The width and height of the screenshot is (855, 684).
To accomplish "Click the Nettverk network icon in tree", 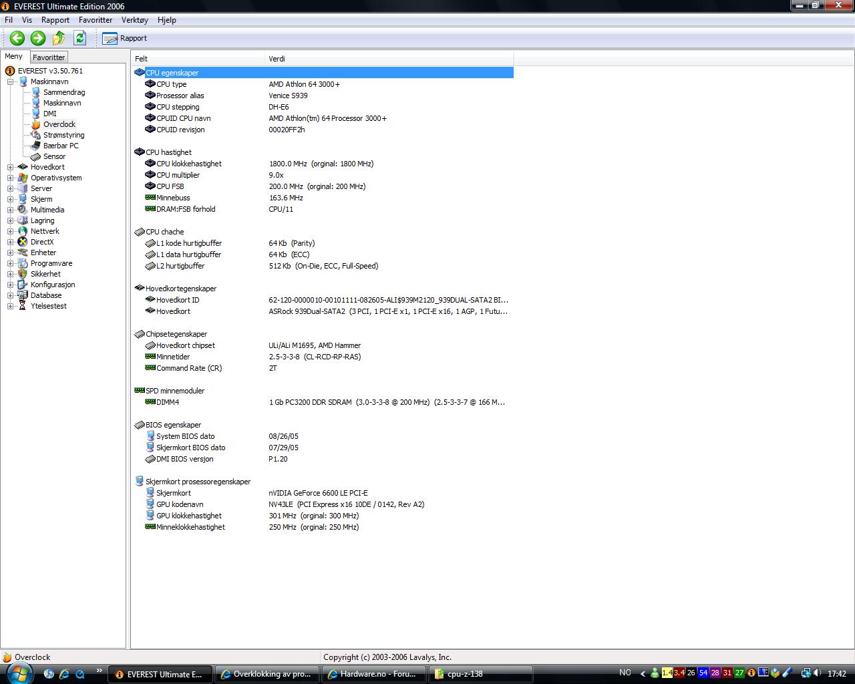I will point(23,231).
